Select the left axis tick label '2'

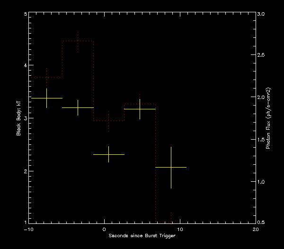(25, 171)
